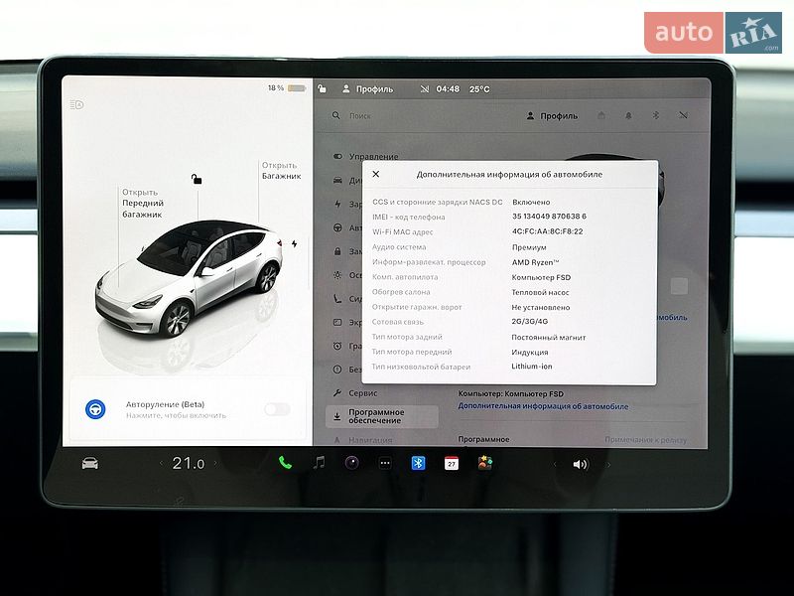Tap Открыть Багажник for the rear trunk

tap(282, 171)
